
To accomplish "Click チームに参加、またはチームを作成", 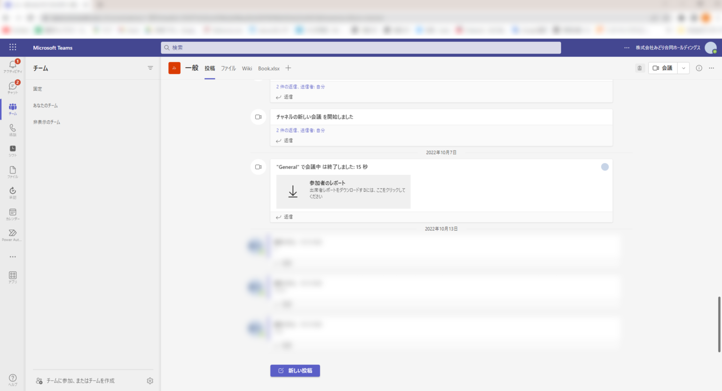I will coord(75,381).
